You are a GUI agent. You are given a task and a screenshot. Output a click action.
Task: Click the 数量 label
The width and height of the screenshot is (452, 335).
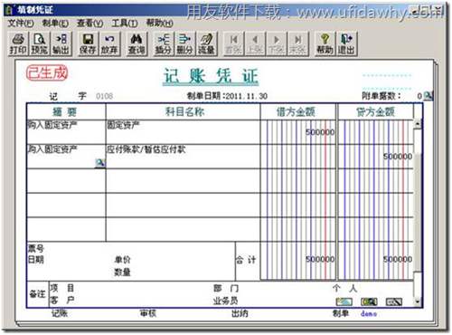(x=122, y=273)
